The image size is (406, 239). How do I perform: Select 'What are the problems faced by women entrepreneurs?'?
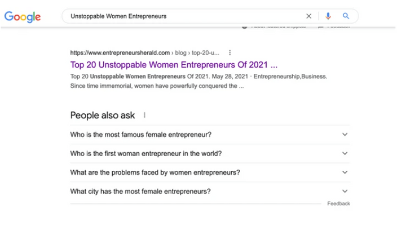point(155,172)
